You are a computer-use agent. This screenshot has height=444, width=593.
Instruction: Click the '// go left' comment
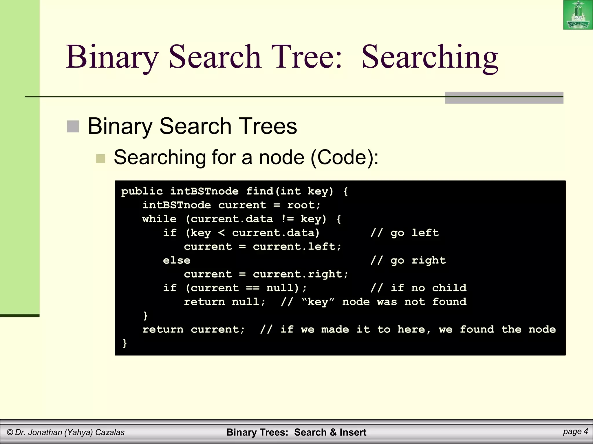point(405,233)
